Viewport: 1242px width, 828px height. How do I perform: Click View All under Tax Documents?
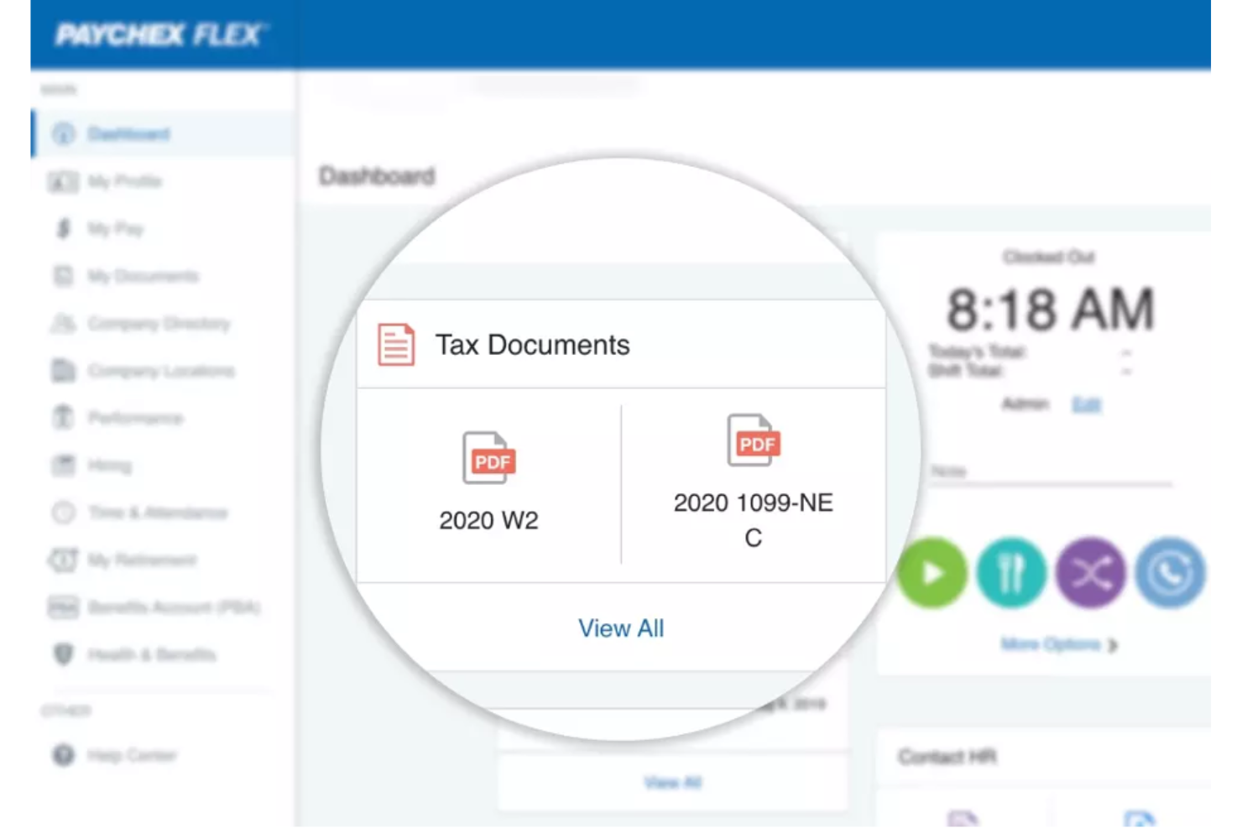click(620, 628)
